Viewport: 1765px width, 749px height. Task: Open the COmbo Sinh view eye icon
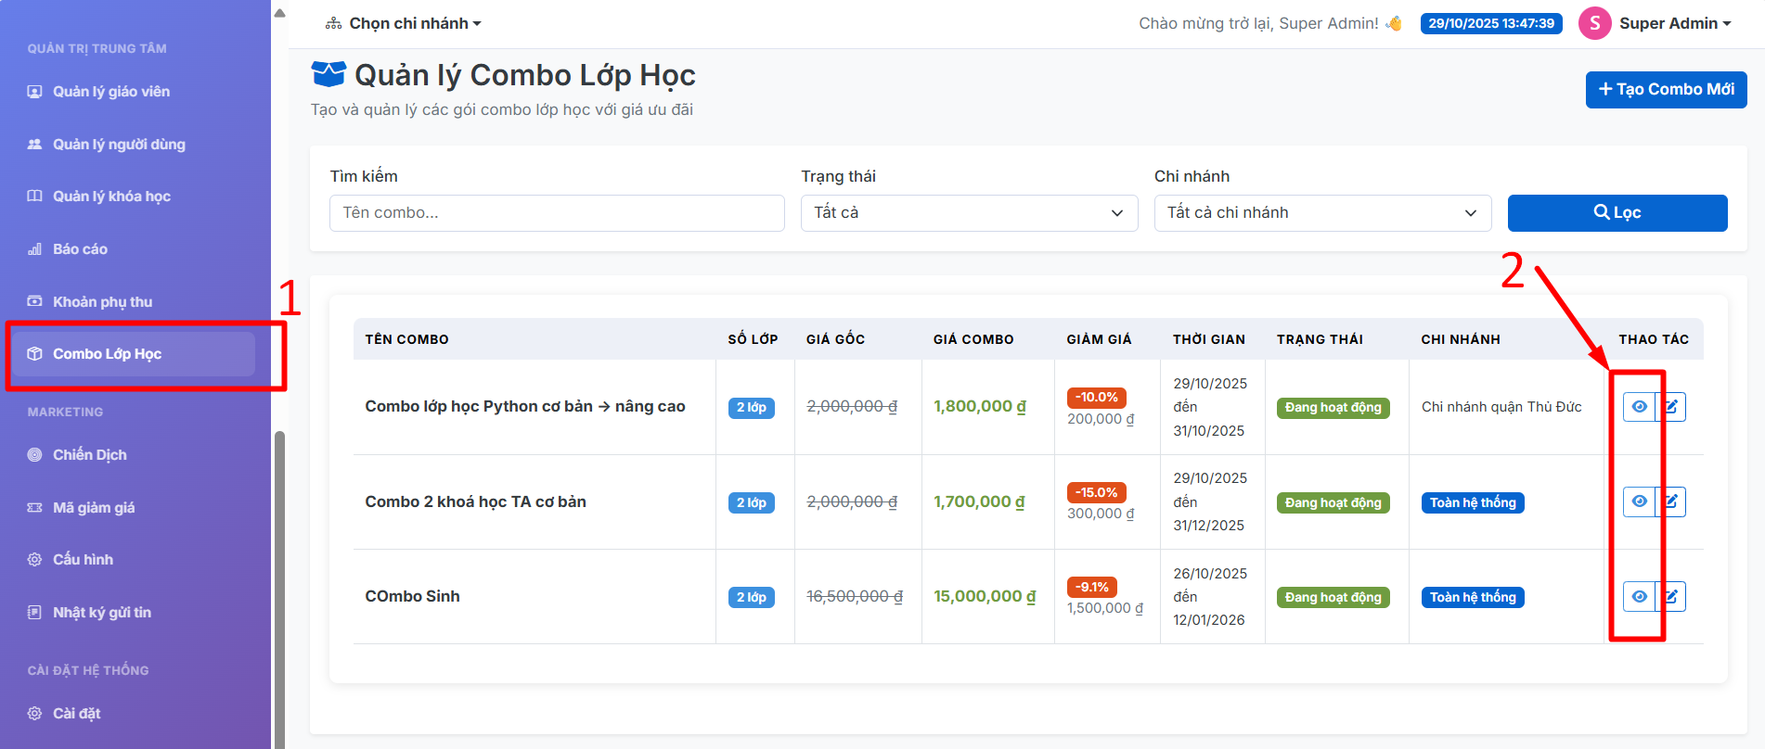tap(1639, 597)
